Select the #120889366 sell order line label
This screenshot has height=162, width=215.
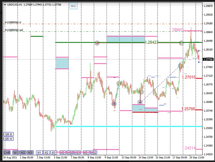pyautogui.click(x=14, y=30)
